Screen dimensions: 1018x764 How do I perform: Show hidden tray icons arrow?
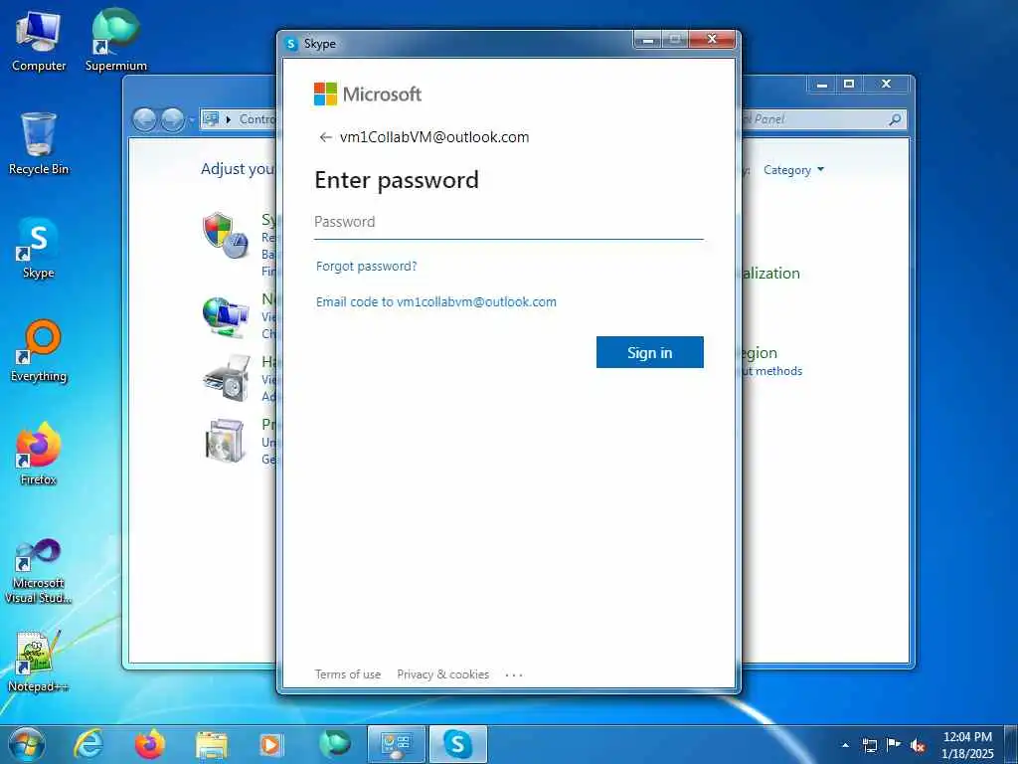845,745
